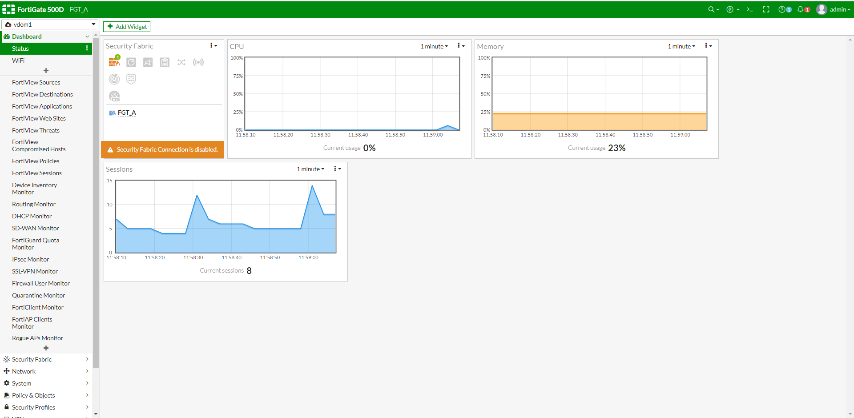
Task: Click the Current sessions value 8
Action: click(x=249, y=271)
